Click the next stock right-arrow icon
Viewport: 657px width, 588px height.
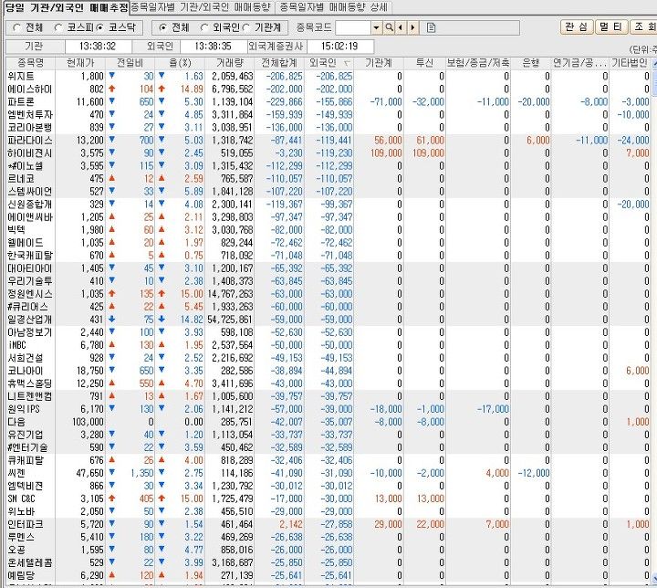pyautogui.click(x=412, y=27)
